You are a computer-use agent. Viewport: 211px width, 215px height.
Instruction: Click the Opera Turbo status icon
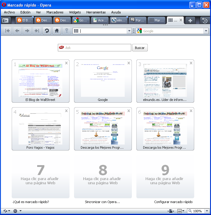[x=15, y=211]
